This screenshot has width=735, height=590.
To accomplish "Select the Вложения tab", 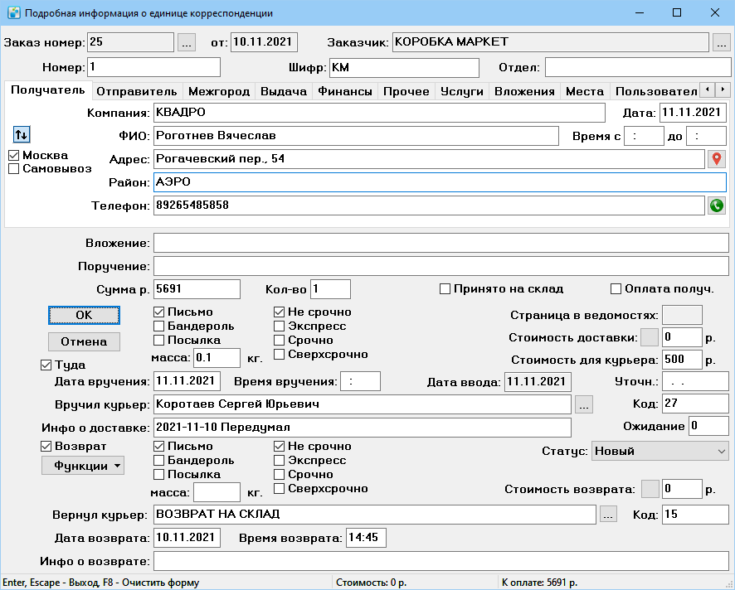I will pyautogui.click(x=524, y=91).
